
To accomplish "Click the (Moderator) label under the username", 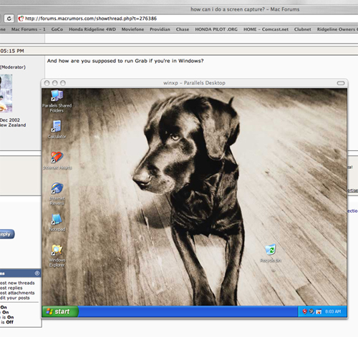I will tap(13, 67).
